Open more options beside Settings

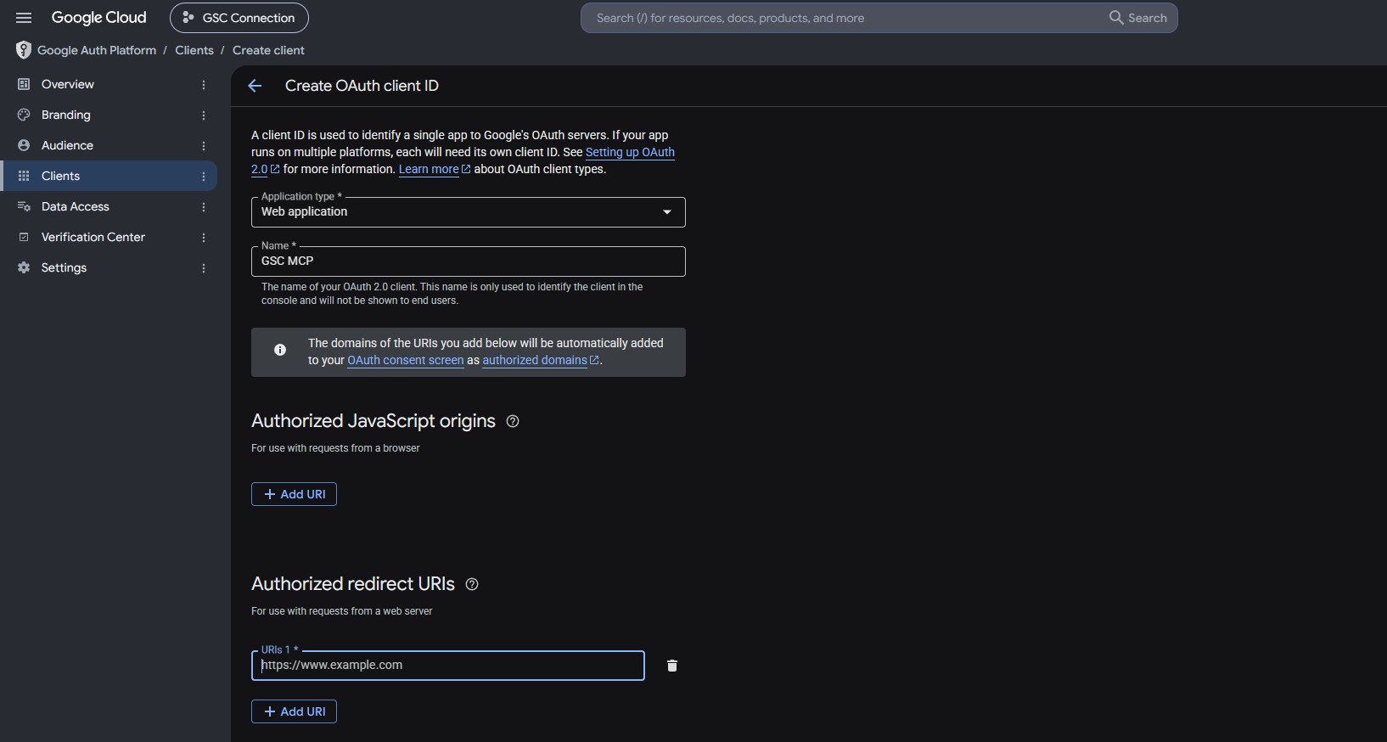tap(204, 268)
